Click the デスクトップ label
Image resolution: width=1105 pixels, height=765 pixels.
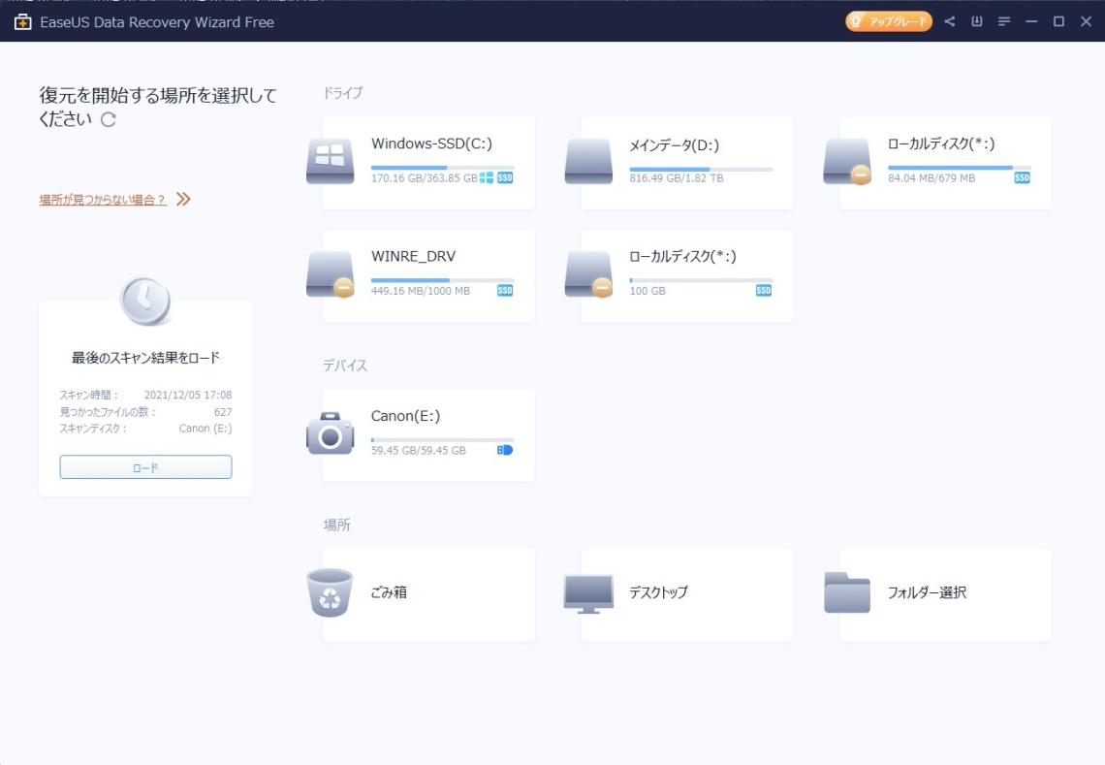[659, 592]
